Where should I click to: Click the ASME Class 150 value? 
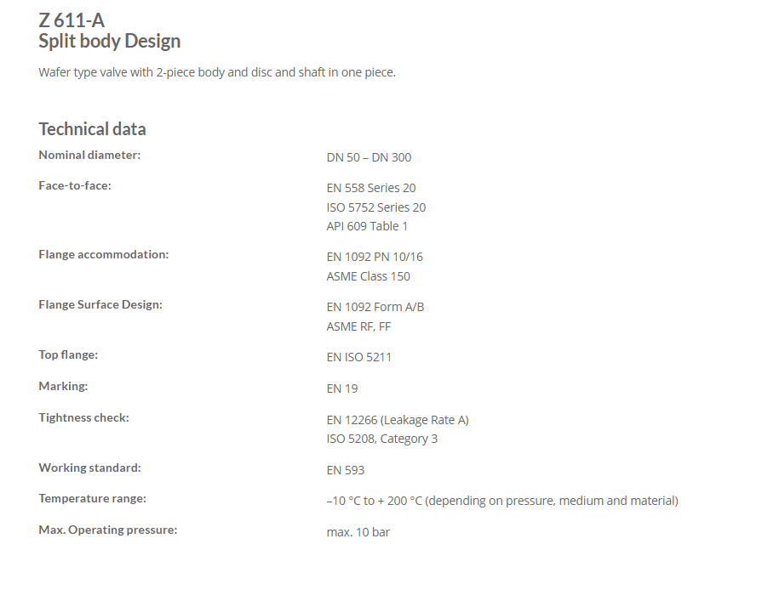[x=369, y=276]
